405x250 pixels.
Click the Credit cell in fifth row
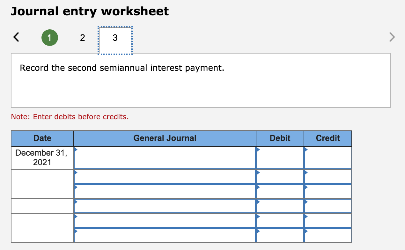328,221
